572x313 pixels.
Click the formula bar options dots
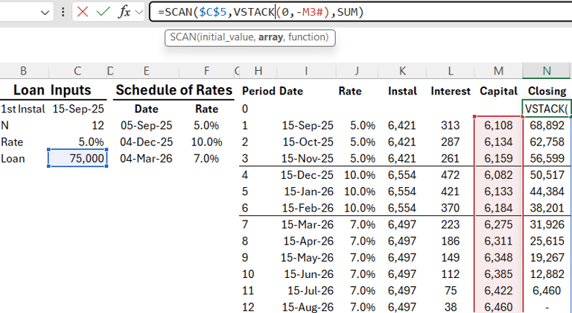pyautogui.click(x=63, y=13)
